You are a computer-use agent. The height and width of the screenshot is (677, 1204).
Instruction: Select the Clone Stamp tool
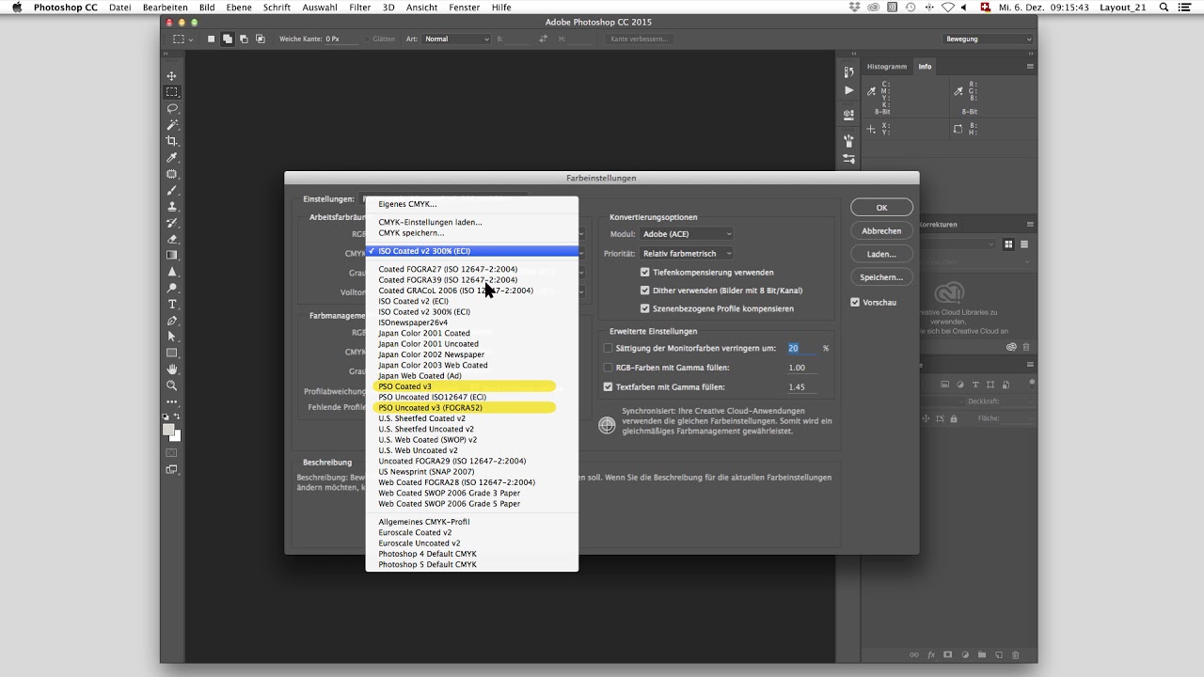(172, 206)
